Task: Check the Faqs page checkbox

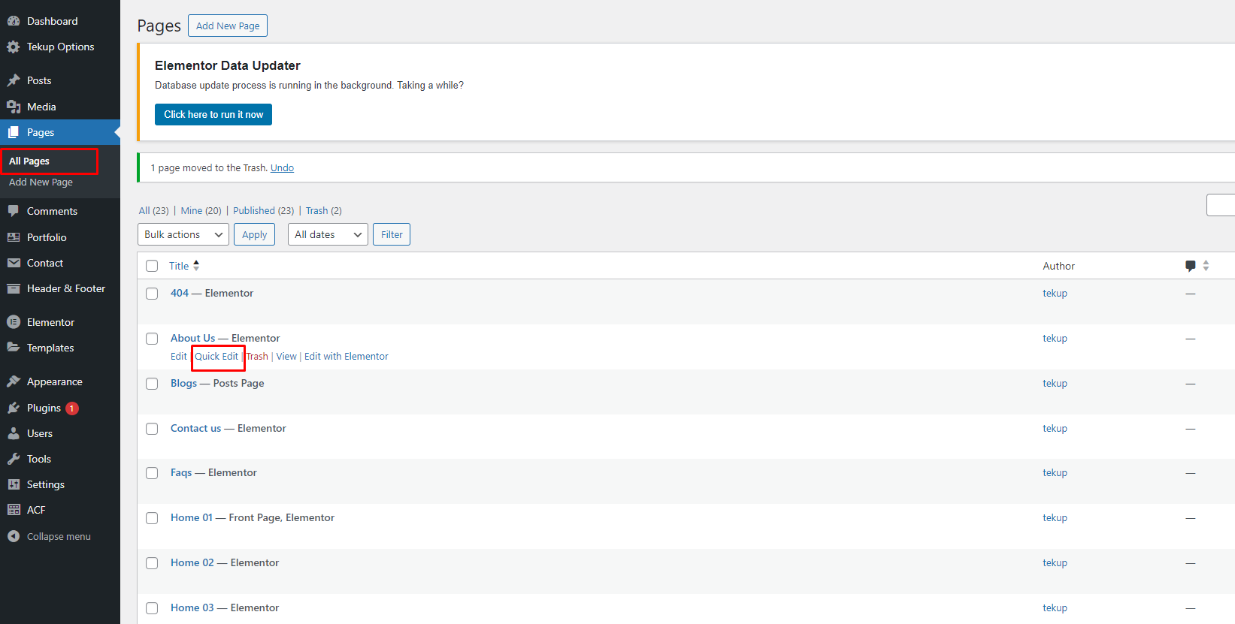Action: 152,473
